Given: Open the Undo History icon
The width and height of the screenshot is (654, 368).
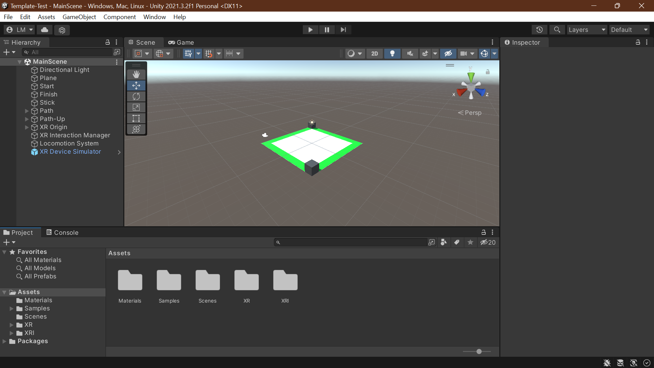Looking at the screenshot, I should click(539, 30).
